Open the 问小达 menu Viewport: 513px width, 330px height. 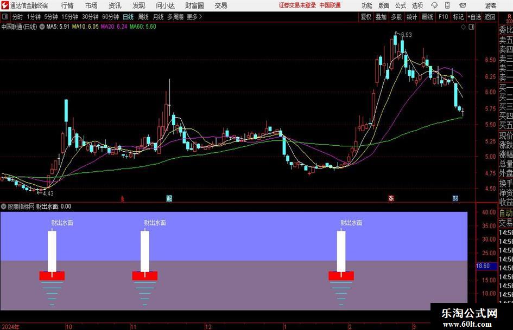pyautogui.click(x=165, y=5)
